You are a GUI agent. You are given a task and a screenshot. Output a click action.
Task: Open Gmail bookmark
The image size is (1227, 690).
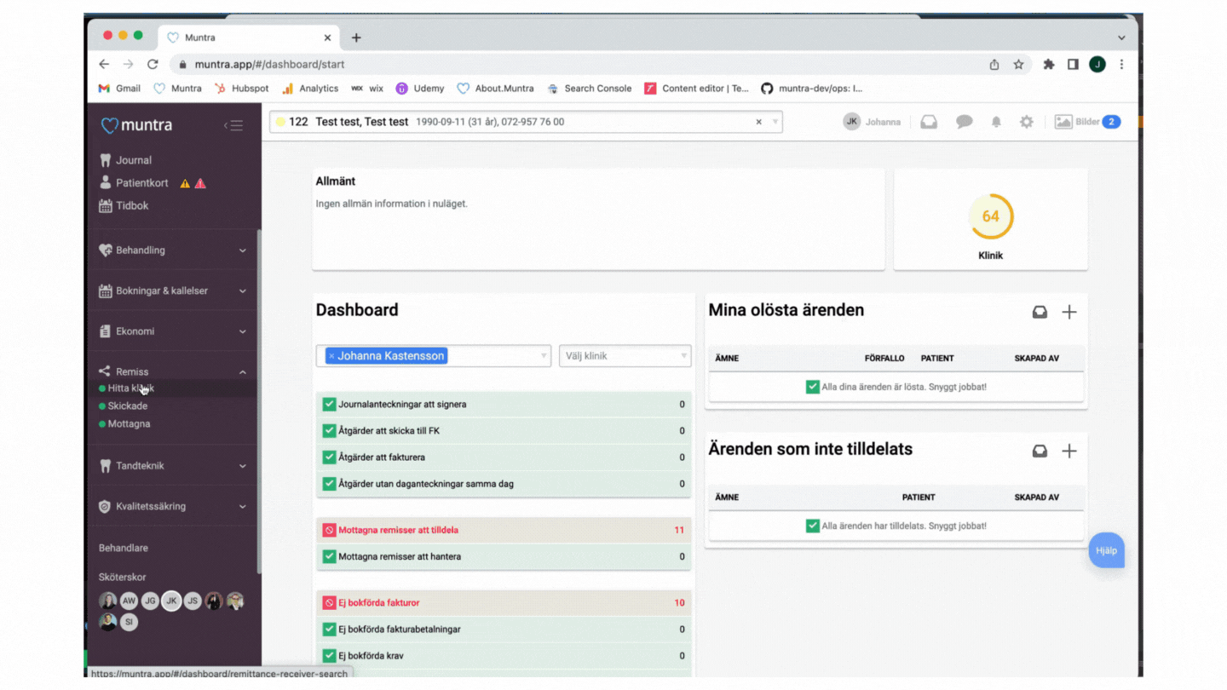coord(119,88)
